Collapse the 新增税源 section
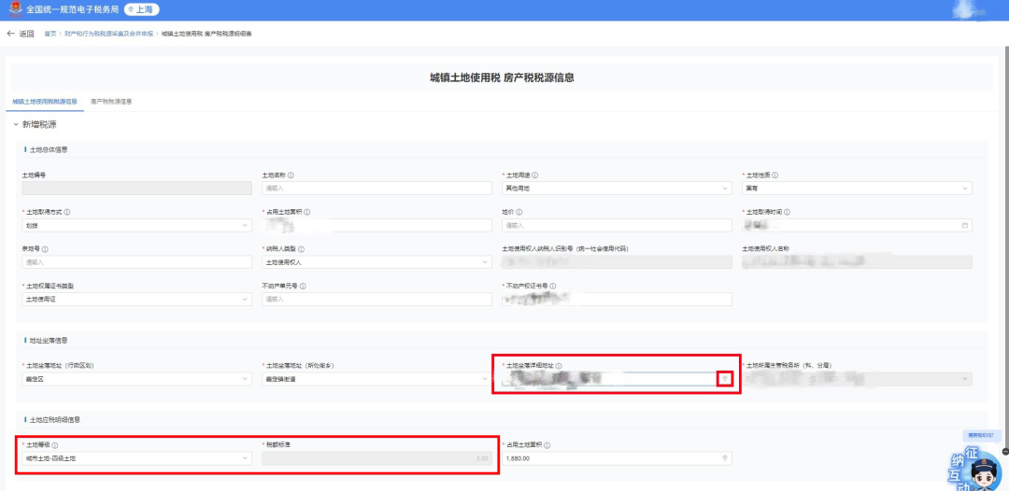The image size is (1009, 491). 16,124
